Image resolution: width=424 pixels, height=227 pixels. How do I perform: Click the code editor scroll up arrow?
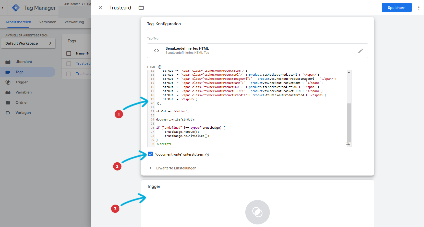coord(349,73)
